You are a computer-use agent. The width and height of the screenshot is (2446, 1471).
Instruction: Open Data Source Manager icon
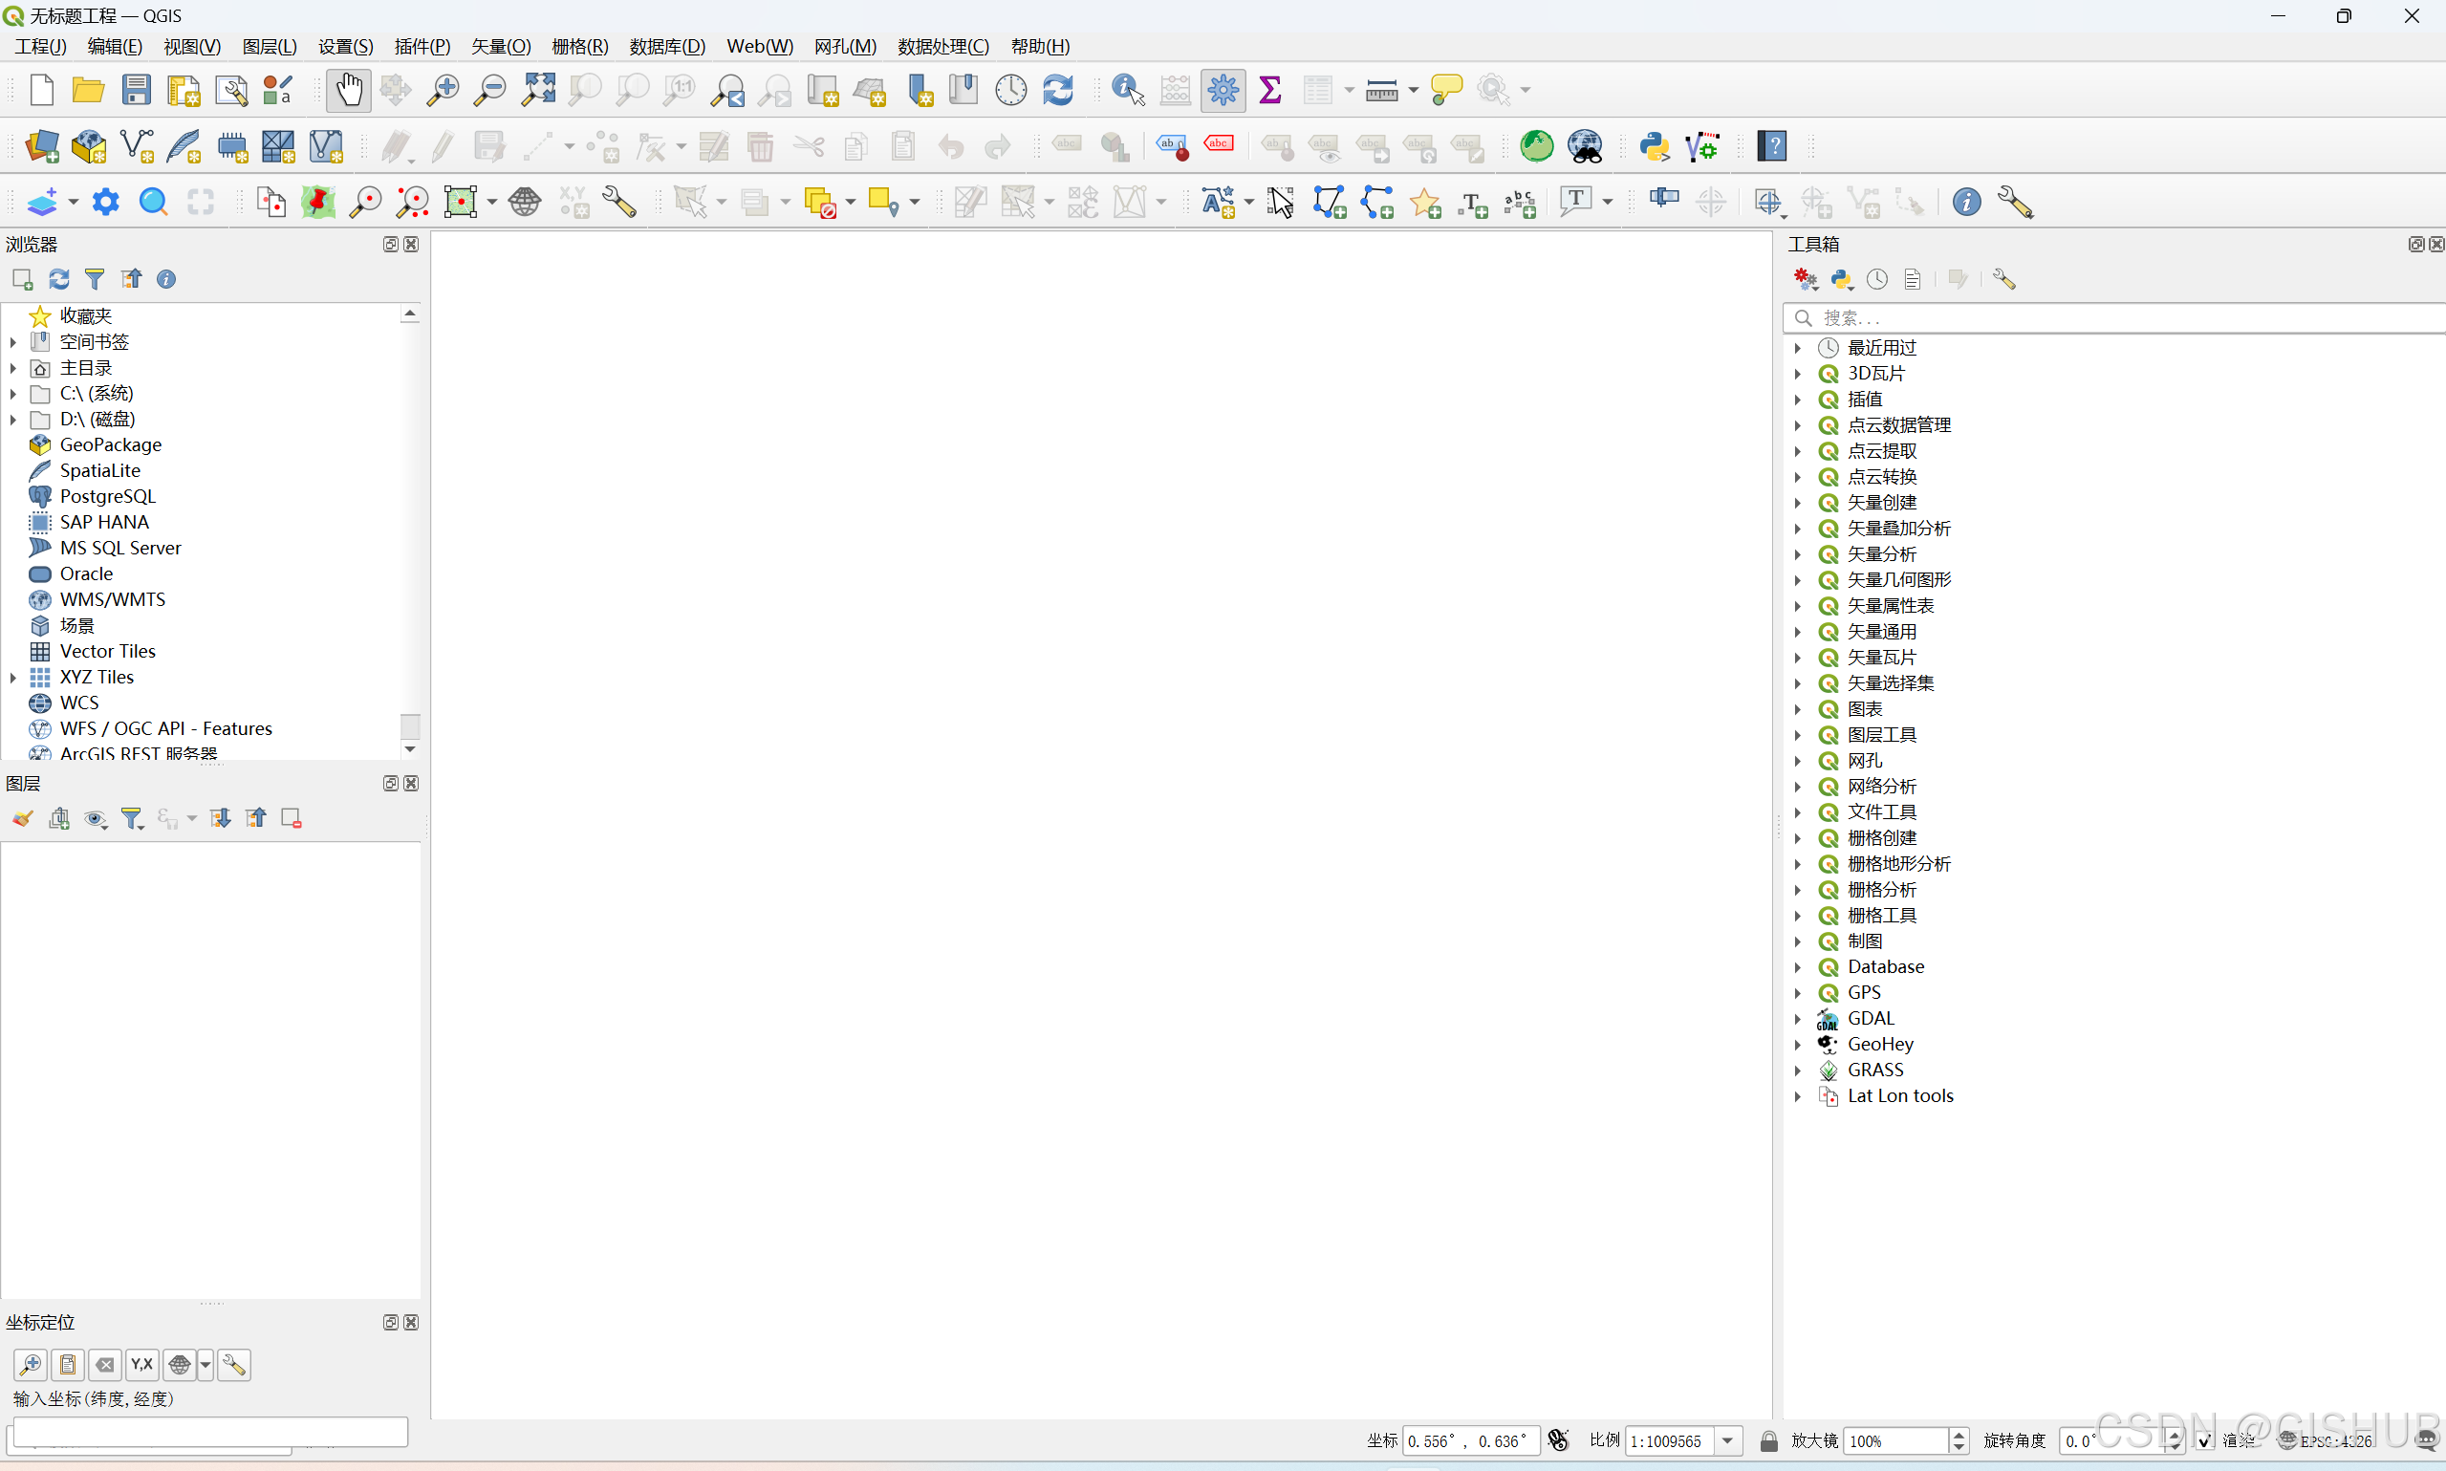coord(42,146)
